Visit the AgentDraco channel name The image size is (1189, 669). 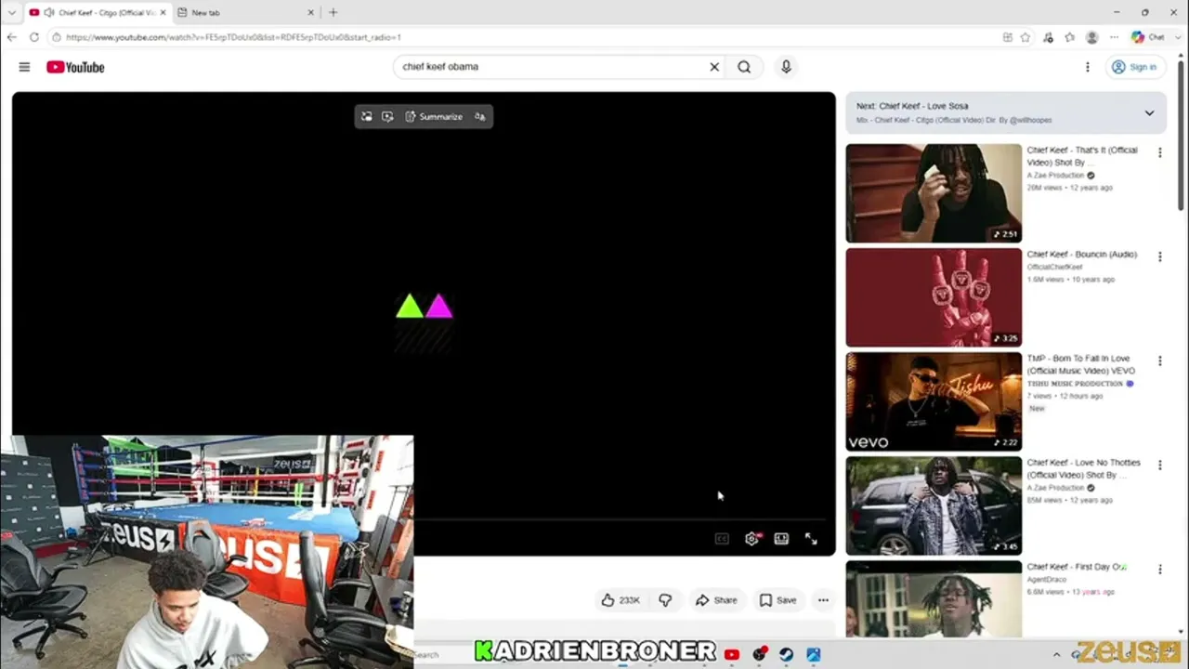pyautogui.click(x=1047, y=580)
